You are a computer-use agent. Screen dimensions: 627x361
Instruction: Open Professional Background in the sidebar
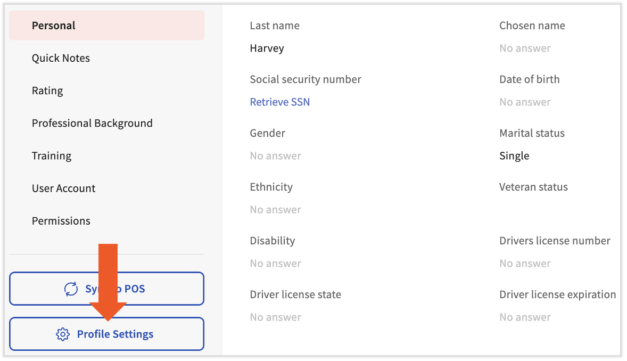[92, 123]
